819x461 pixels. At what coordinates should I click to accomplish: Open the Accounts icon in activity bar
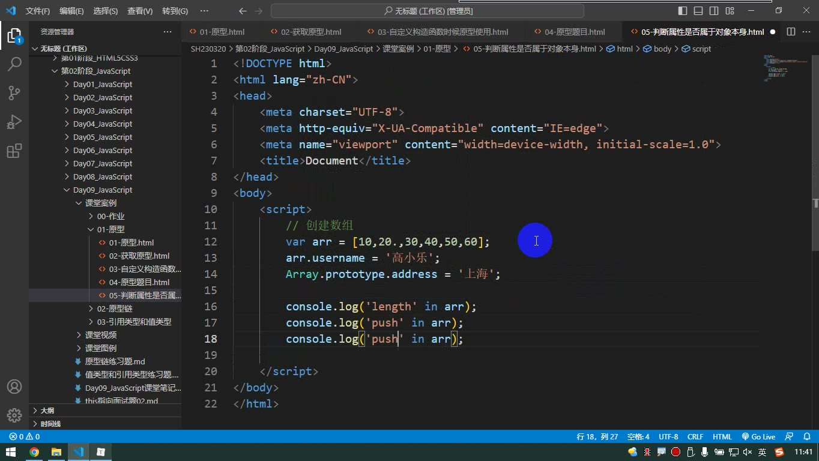[14, 387]
